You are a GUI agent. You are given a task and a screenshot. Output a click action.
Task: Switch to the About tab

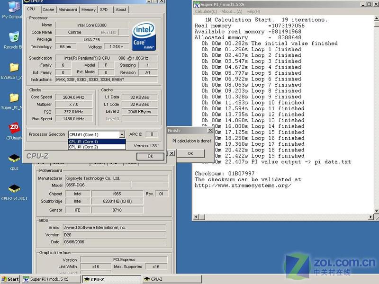point(121,9)
